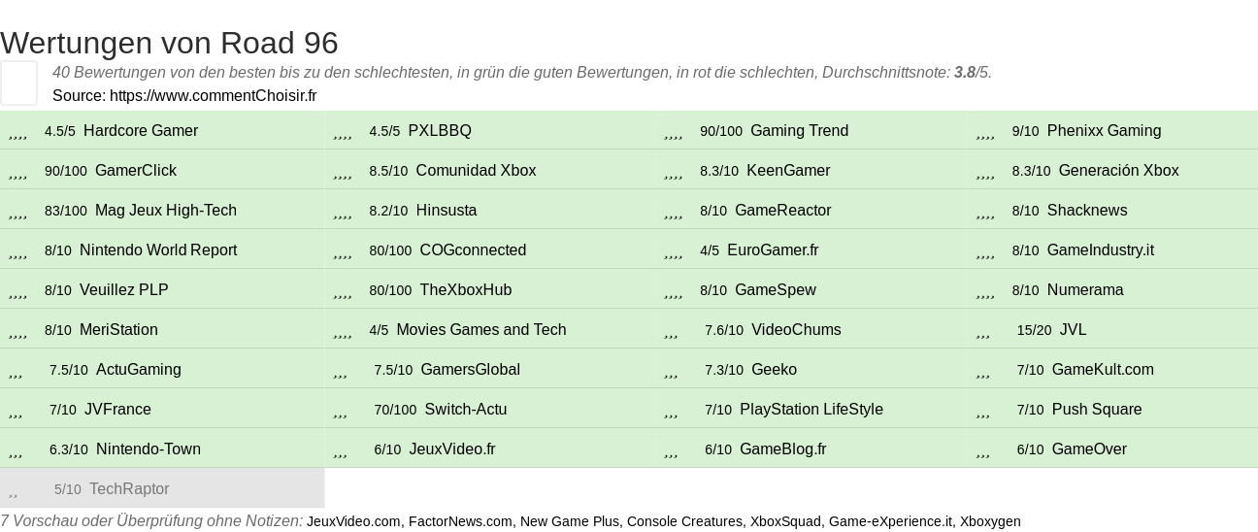Viewport: 1258px width, 532px height.
Task: Click the star rating icon beside Hardcore Gamer
Action: [17, 131]
